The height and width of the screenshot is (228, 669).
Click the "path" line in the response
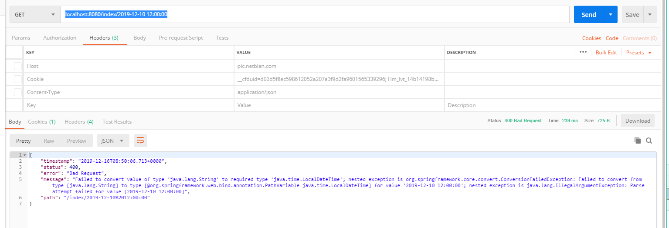tap(95, 198)
